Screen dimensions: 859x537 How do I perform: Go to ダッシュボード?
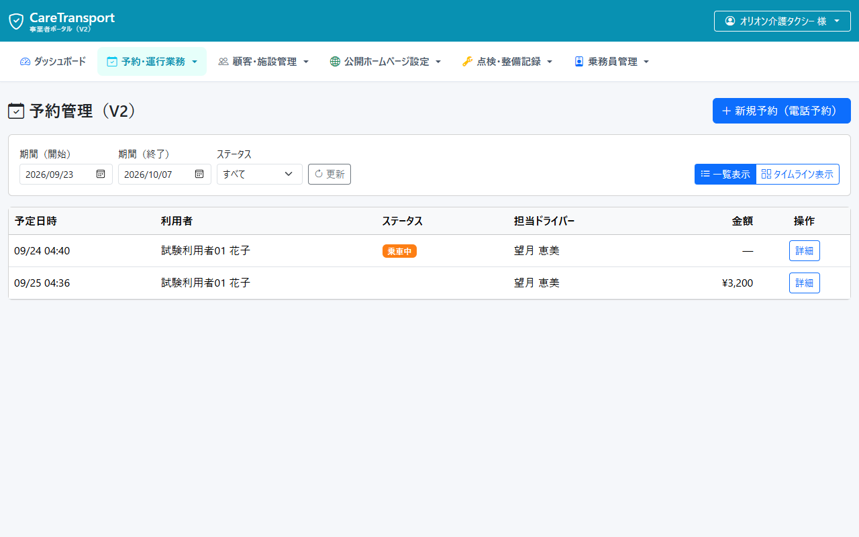[x=53, y=62]
